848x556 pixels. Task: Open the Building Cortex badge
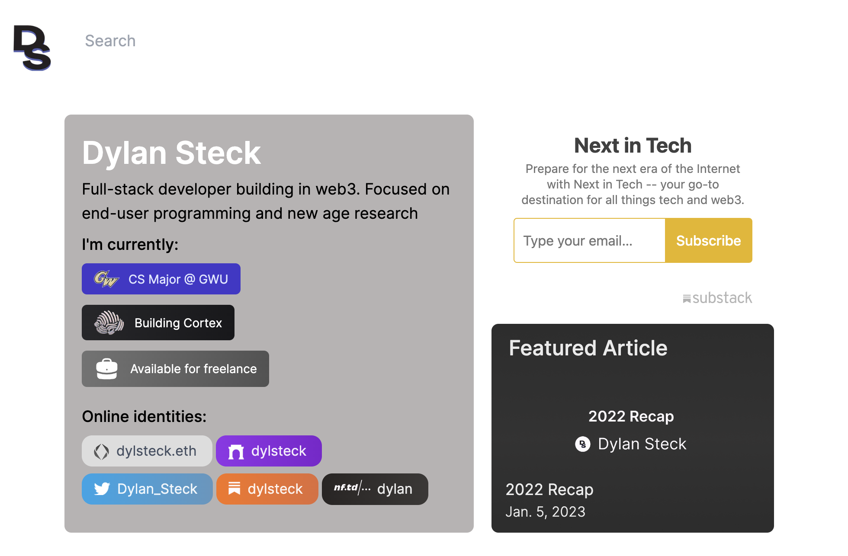(x=158, y=323)
